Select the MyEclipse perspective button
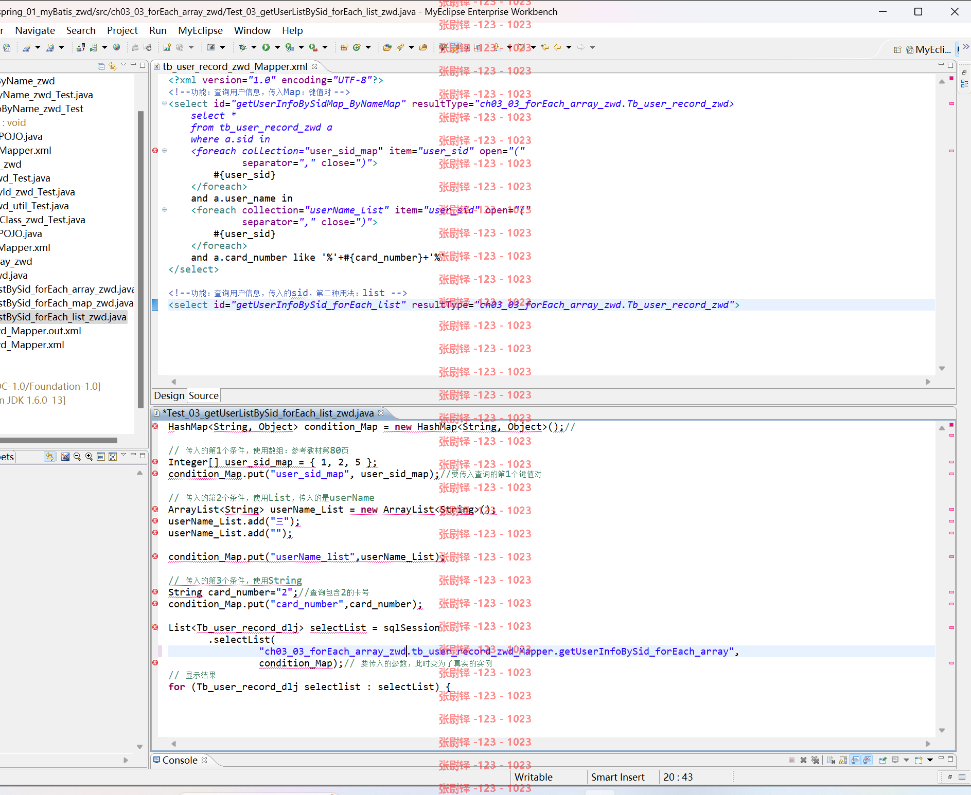Viewport: 971px width, 795px height. pyautogui.click(x=928, y=50)
